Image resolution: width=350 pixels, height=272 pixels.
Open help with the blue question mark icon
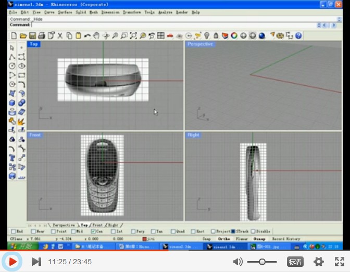(x=298, y=36)
